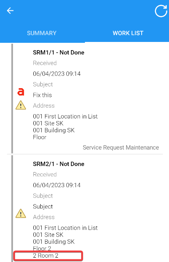Click the refresh icon
The height and width of the screenshot is (262, 169).
161,11
